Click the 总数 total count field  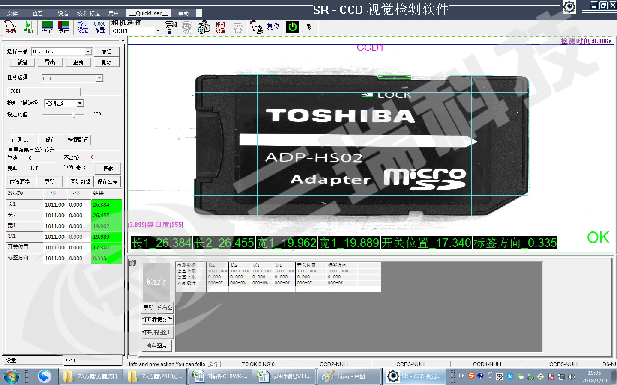tap(42, 157)
